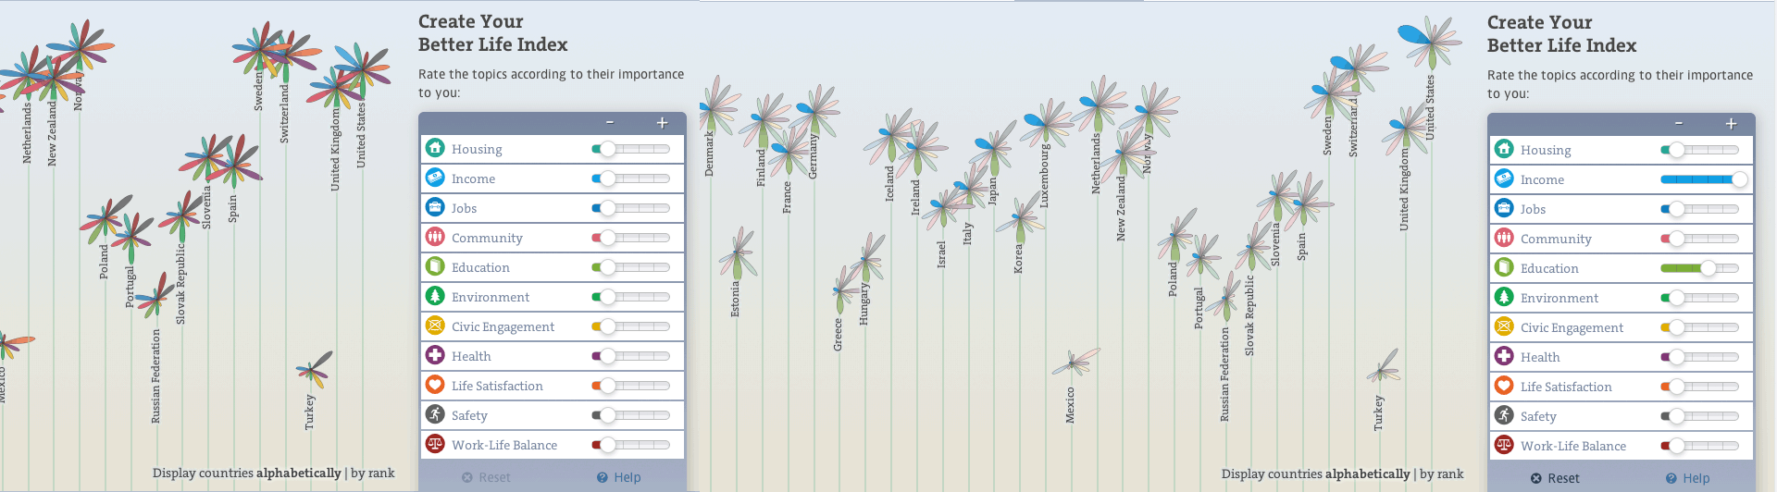Click the Income icon in the right panel

1504,178
